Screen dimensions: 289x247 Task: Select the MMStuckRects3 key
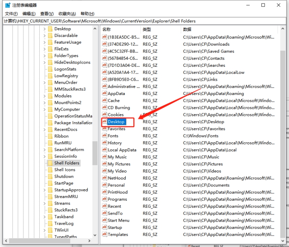(x=70, y=89)
